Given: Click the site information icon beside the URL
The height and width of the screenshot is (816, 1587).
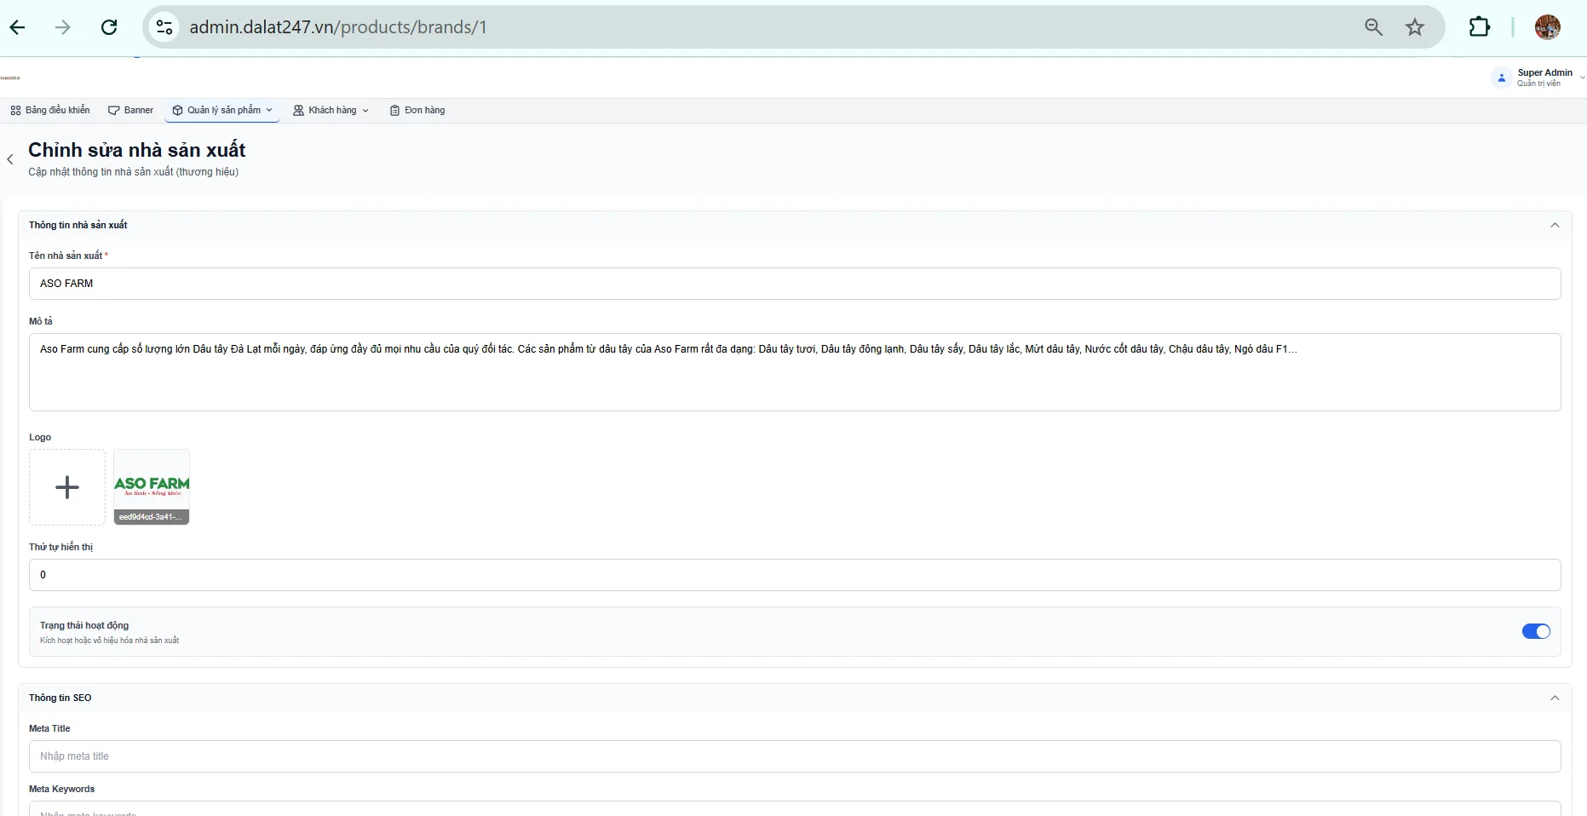Looking at the screenshot, I should [164, 27].
